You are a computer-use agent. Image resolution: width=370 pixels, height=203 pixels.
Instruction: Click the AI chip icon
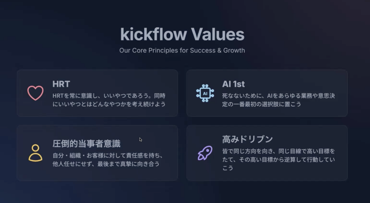pos(205,93)
